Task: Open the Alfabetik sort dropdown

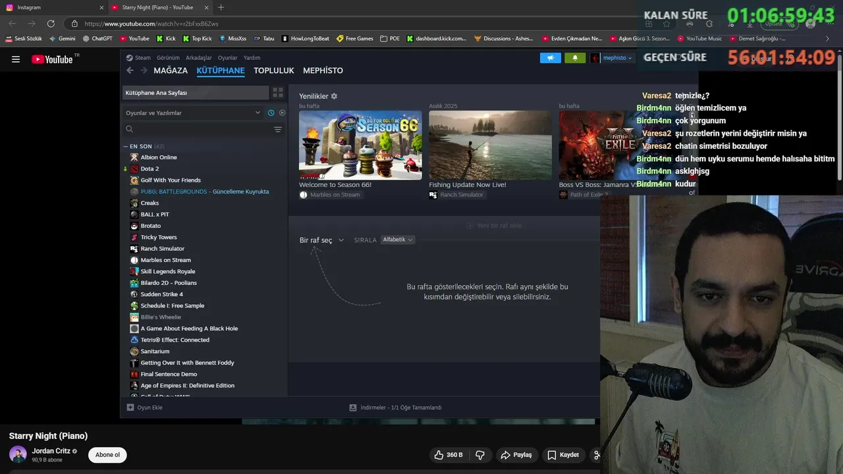Action: 398,240
